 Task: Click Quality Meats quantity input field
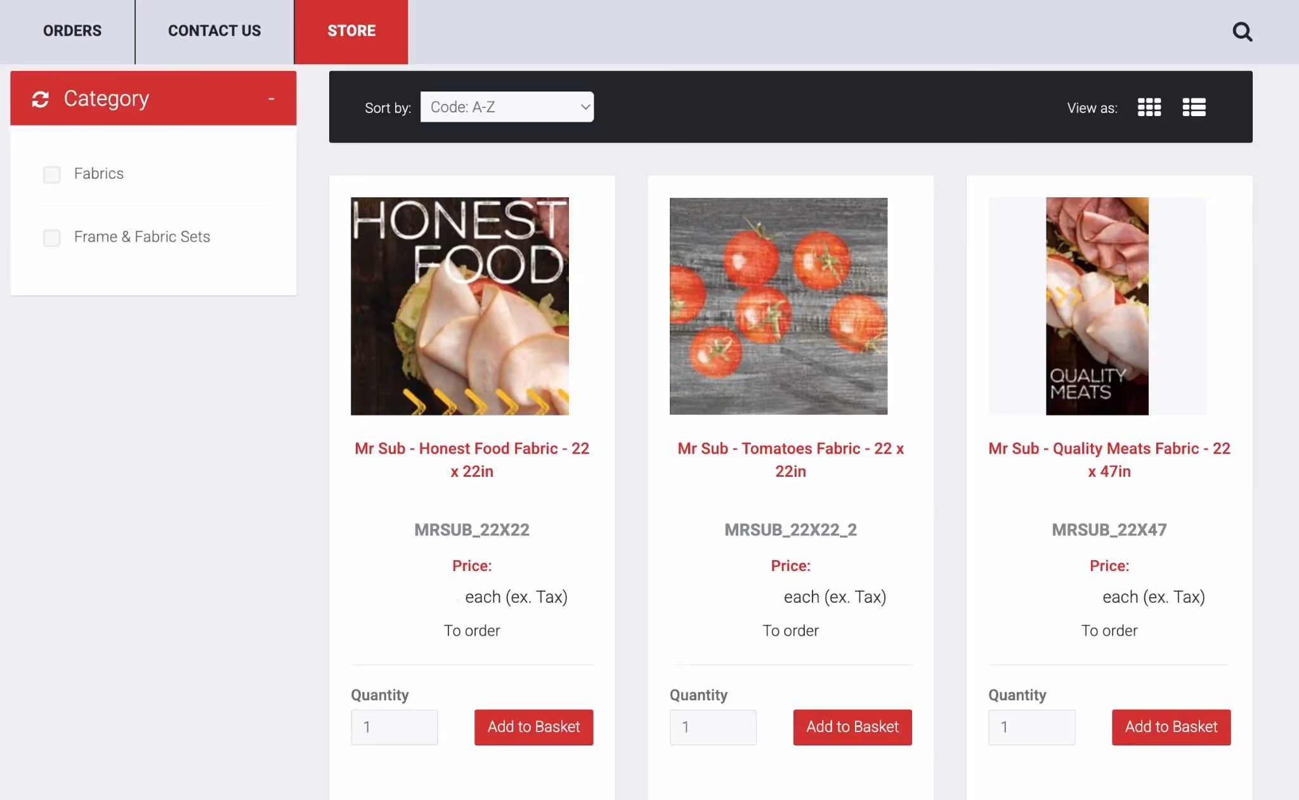click(x=1031, y=727)
